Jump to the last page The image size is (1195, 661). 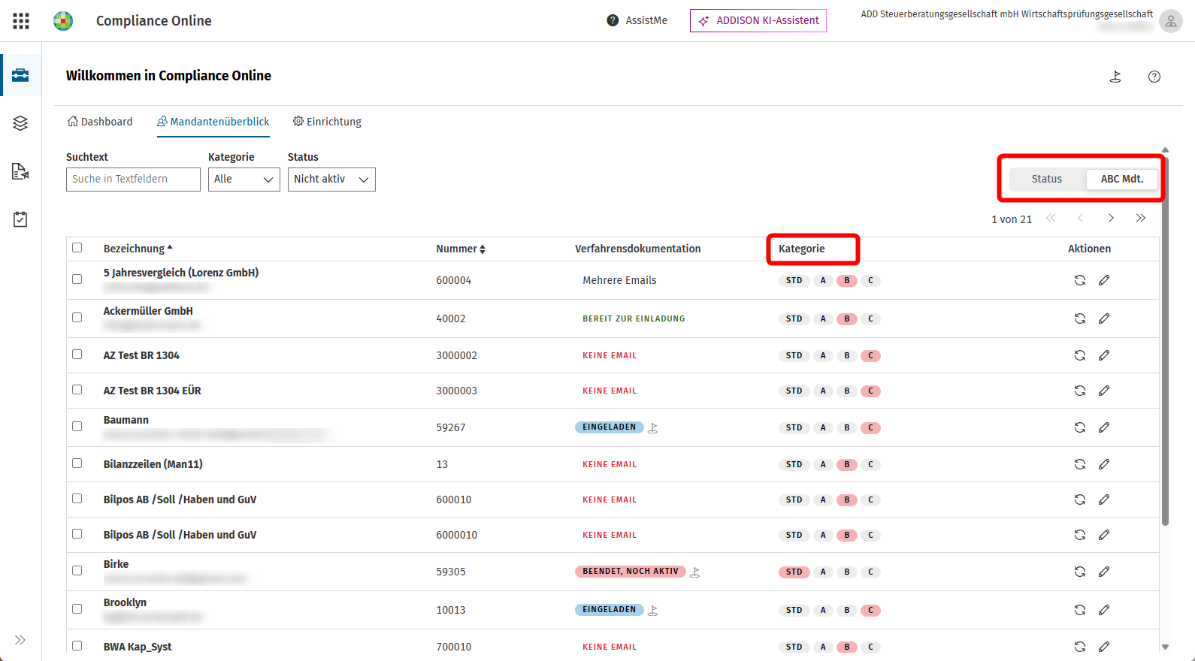tap(1141, 219)
